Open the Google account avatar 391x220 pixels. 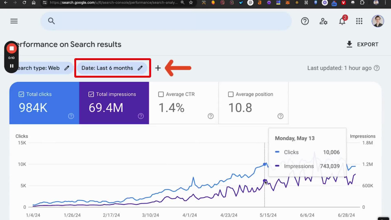pos(378,21)
